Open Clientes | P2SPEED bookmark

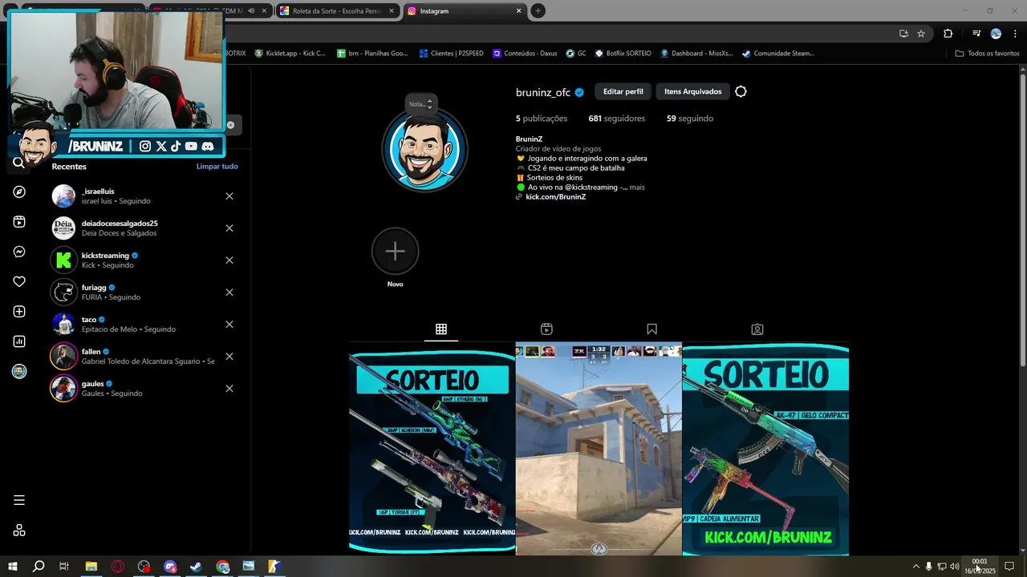452,54
